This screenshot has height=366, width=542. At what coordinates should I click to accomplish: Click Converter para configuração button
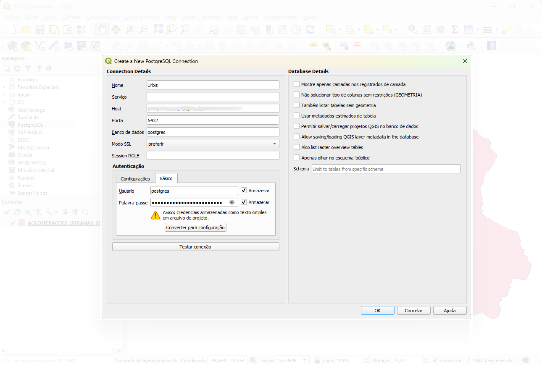coord(196,227)
